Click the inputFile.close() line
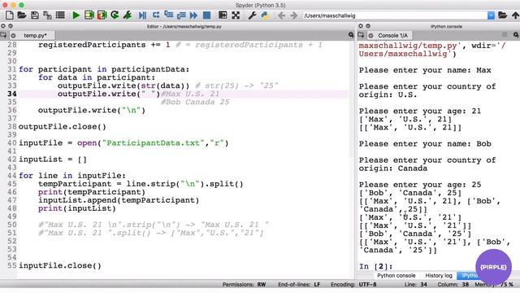The width and height of the screenshot is (520, 293). click(x=60, y=266)
